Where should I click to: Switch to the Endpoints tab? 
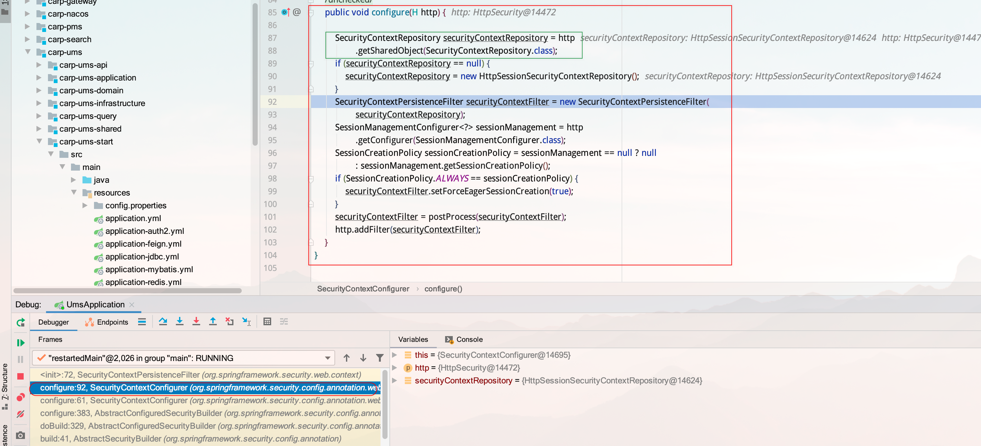tap(106, 322)
